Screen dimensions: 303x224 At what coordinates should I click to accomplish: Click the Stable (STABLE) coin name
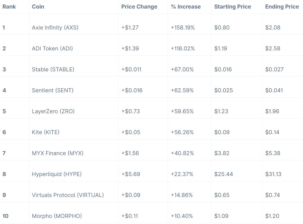(53, 69)
